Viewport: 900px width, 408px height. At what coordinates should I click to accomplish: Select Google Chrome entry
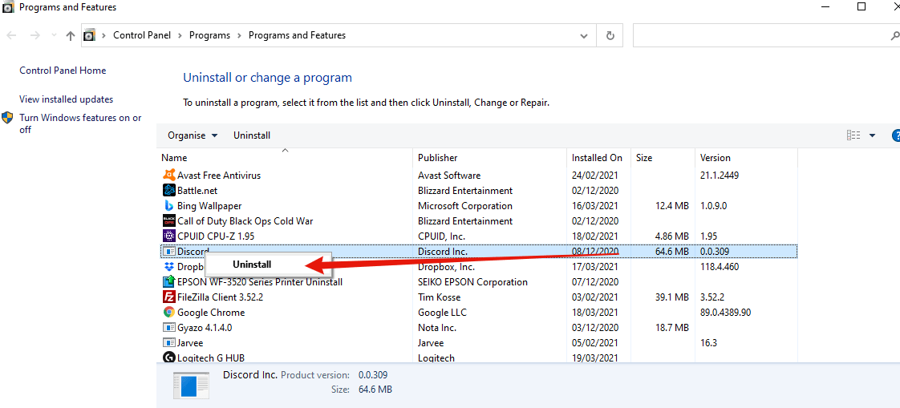[x=211, y=312]
